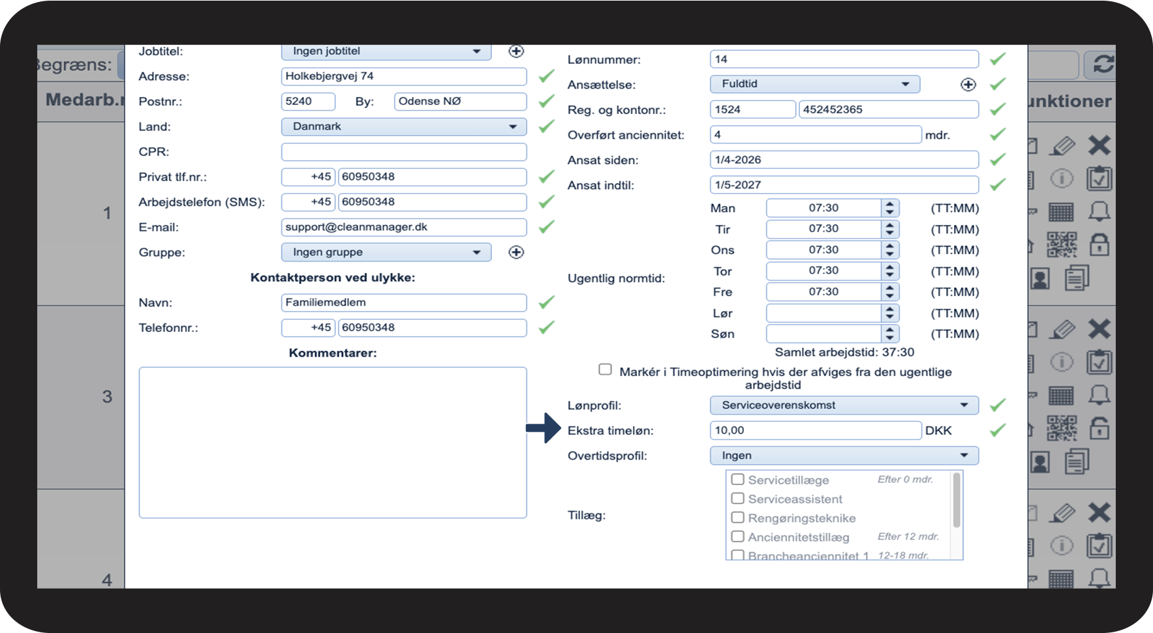Click the bell notification icon first row

point(1099,211)
